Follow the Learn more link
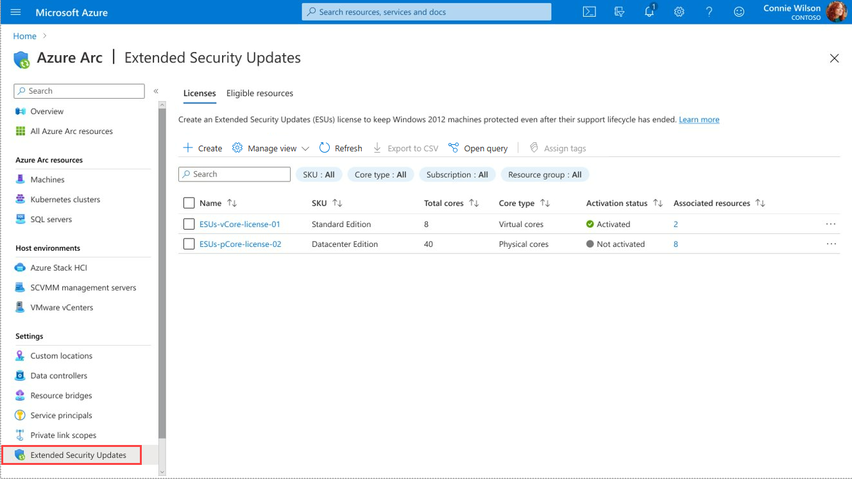 pos(699,119)
